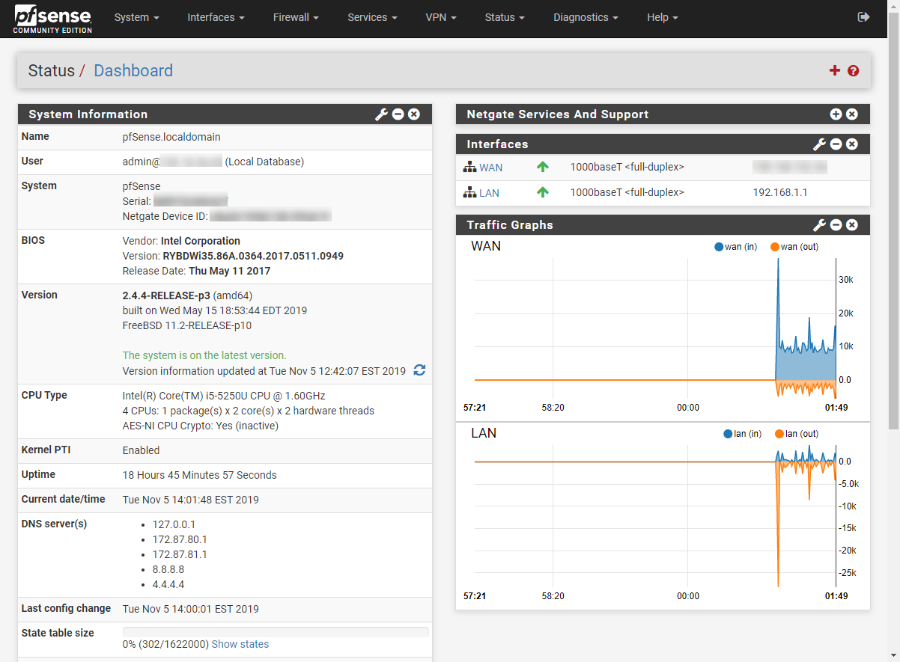
Task: Click the pfSense Community Edition logo
Action: (53, 19)
